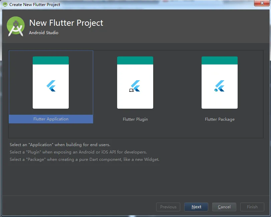This screenshot has width=271, height=217.
Task: Click the 'Select a "Plugin"' description text
Action: (x=78, y=152)
